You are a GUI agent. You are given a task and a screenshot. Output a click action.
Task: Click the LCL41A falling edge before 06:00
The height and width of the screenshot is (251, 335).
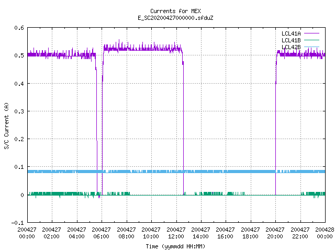tap(96, 128)
